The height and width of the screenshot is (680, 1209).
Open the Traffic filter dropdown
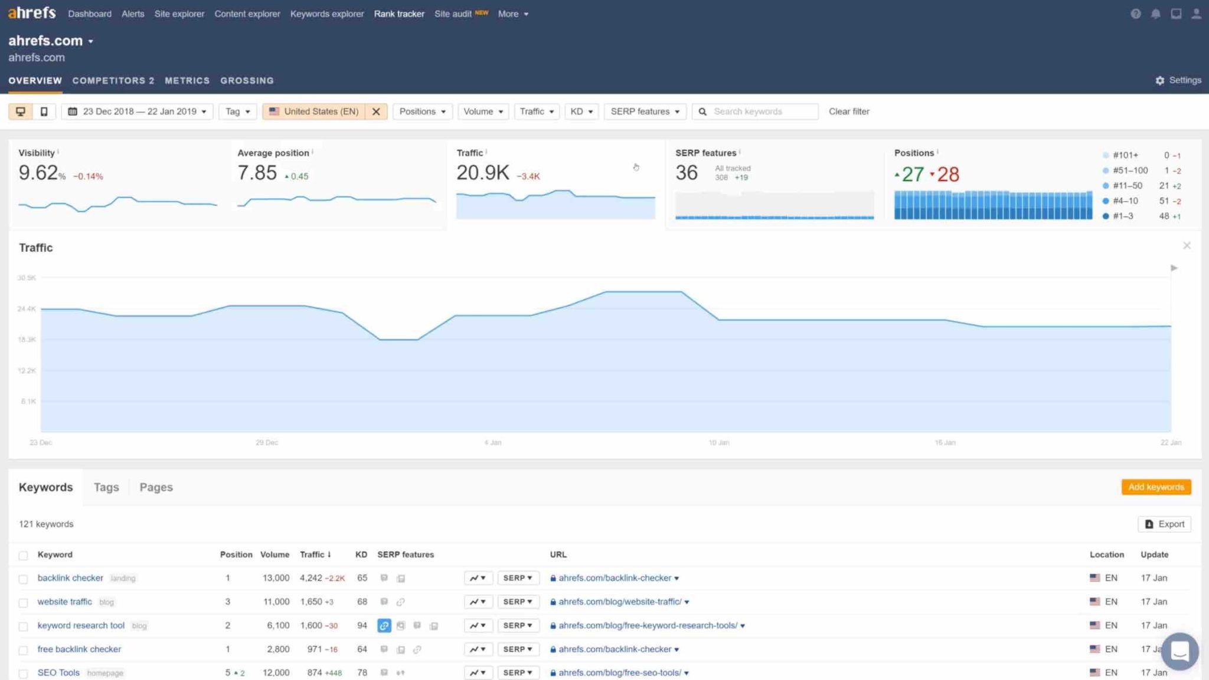coord(537,111)
